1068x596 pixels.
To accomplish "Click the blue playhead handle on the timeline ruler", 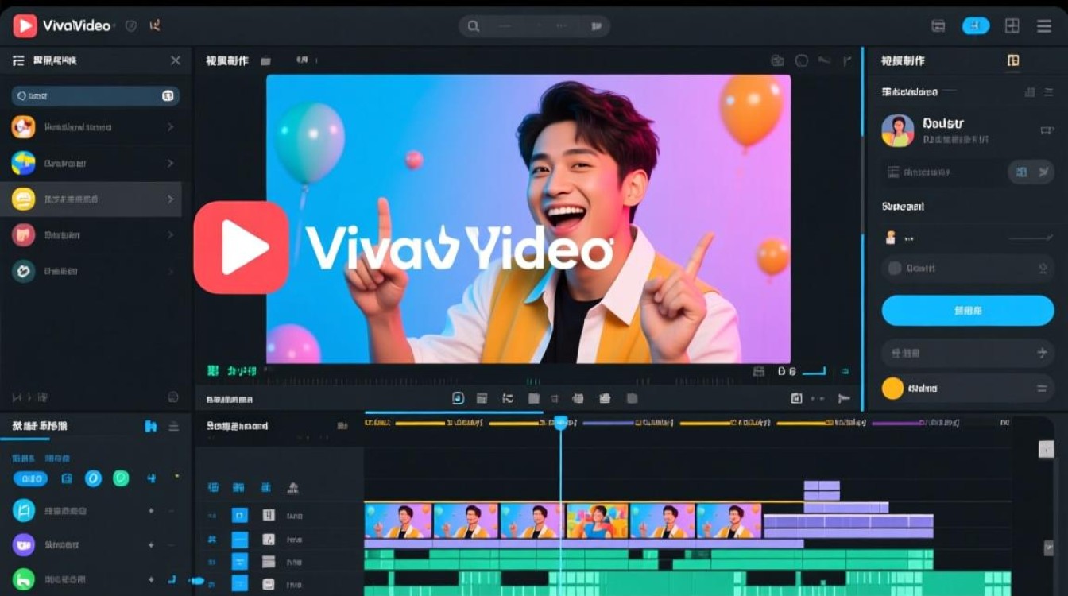I will (560, 422).
